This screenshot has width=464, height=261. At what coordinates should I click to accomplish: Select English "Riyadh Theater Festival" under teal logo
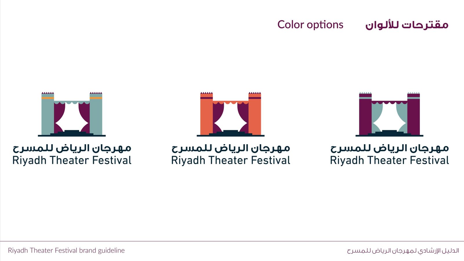(x=72, y=160)
